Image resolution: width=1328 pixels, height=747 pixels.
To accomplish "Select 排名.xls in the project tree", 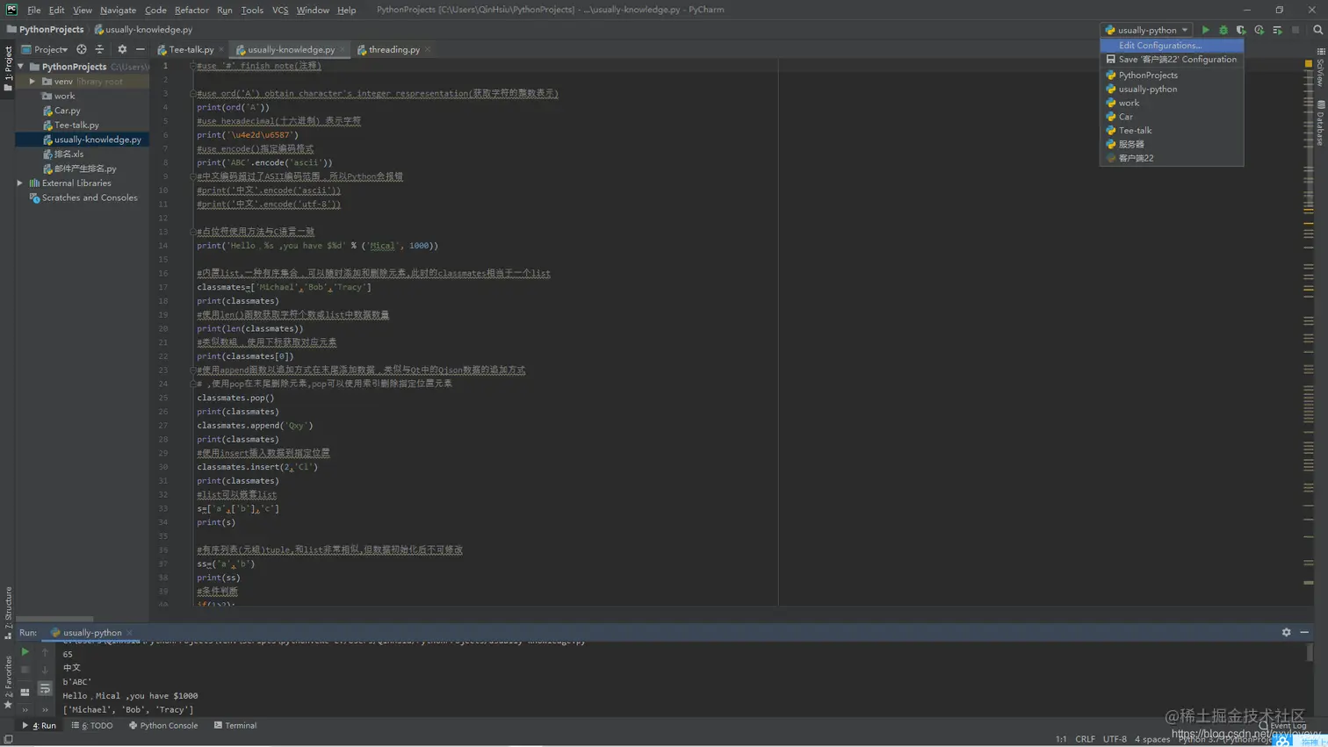I will click(x=69, y=154).
